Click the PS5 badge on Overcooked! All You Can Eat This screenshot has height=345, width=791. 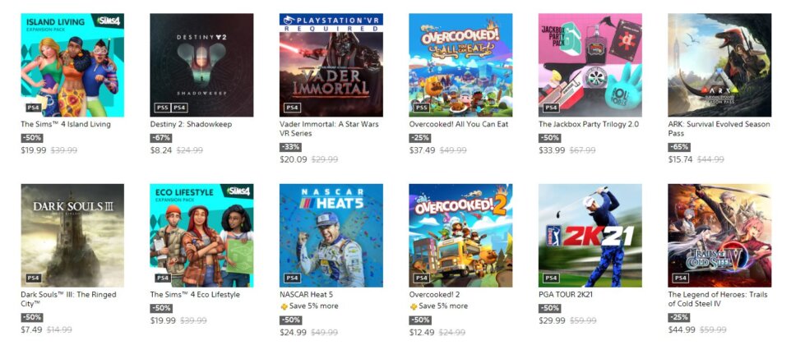(421, 108)
